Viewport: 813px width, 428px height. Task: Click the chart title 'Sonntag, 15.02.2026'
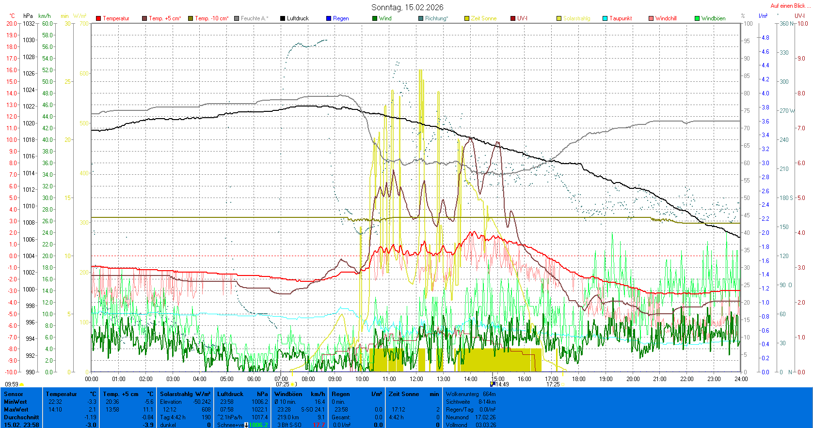coord(407,7)
